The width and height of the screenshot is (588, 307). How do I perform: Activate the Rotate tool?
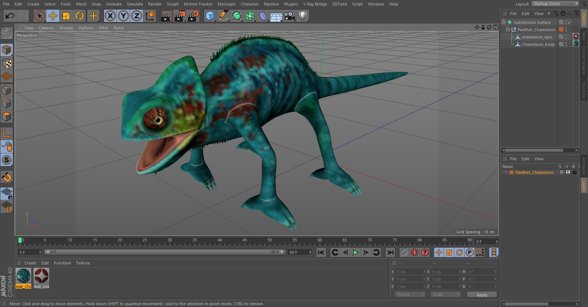coord(79,16)
